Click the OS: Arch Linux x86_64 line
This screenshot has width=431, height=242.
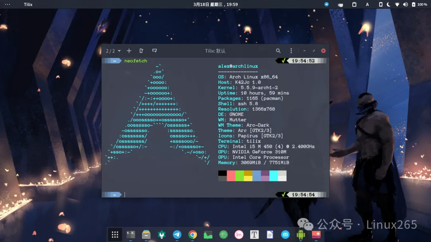[x=248, y=77]
